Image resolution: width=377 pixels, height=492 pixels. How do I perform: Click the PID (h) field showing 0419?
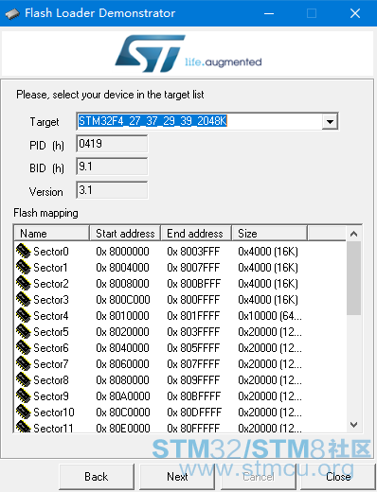[112, 144]
